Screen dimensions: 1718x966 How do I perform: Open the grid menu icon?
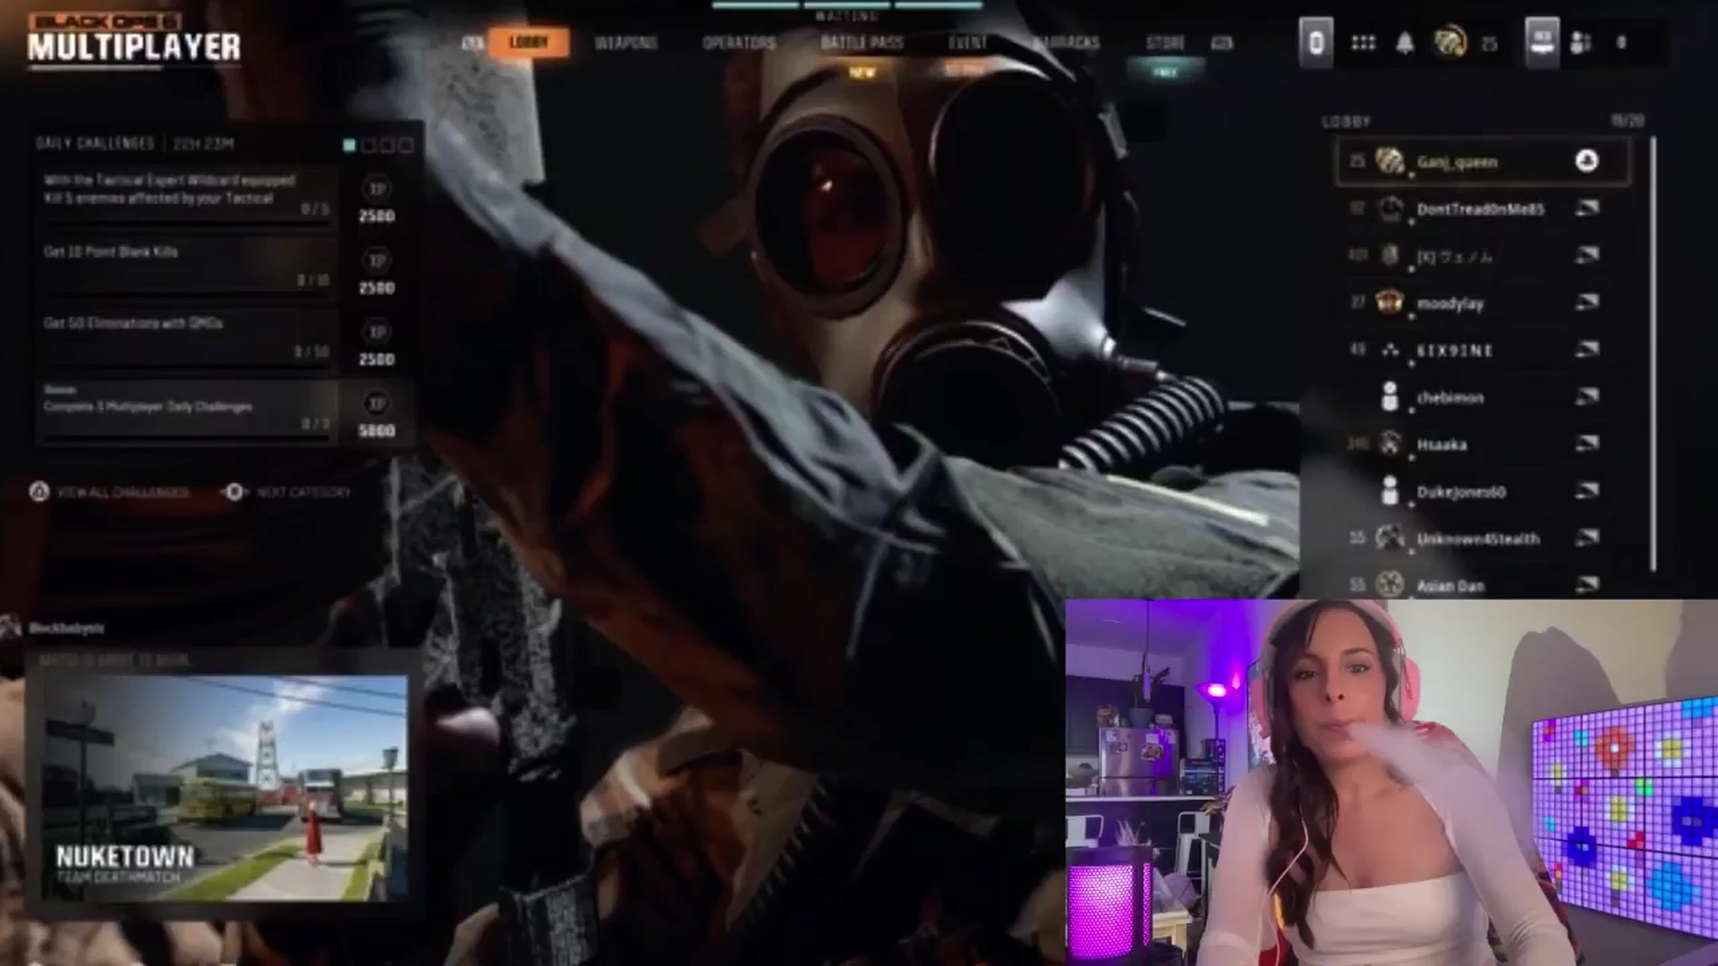click(x=1363, y=43)
